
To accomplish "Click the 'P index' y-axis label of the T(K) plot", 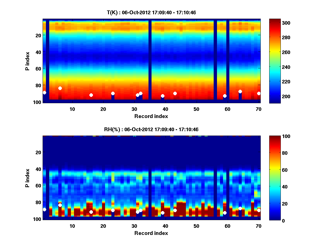I will pyautogui.click(x=28, y=61).
